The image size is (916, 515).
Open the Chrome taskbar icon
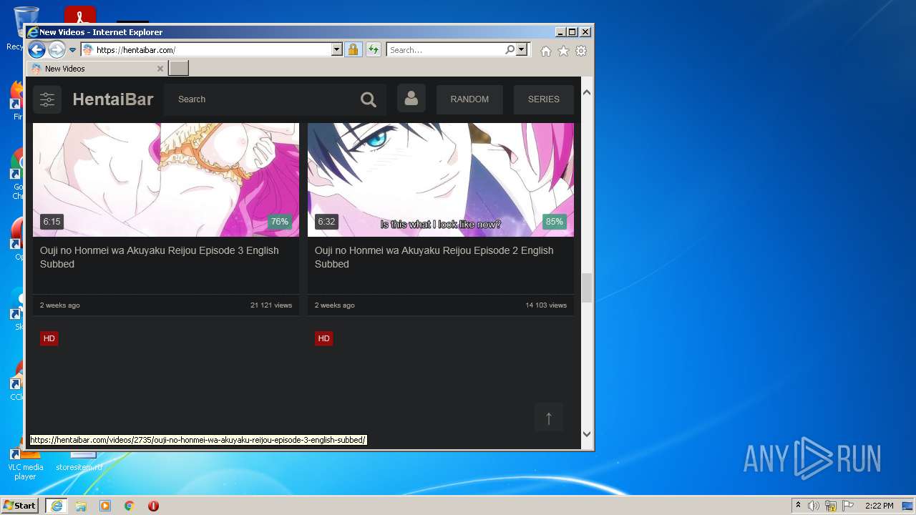[x=130, y=506]
